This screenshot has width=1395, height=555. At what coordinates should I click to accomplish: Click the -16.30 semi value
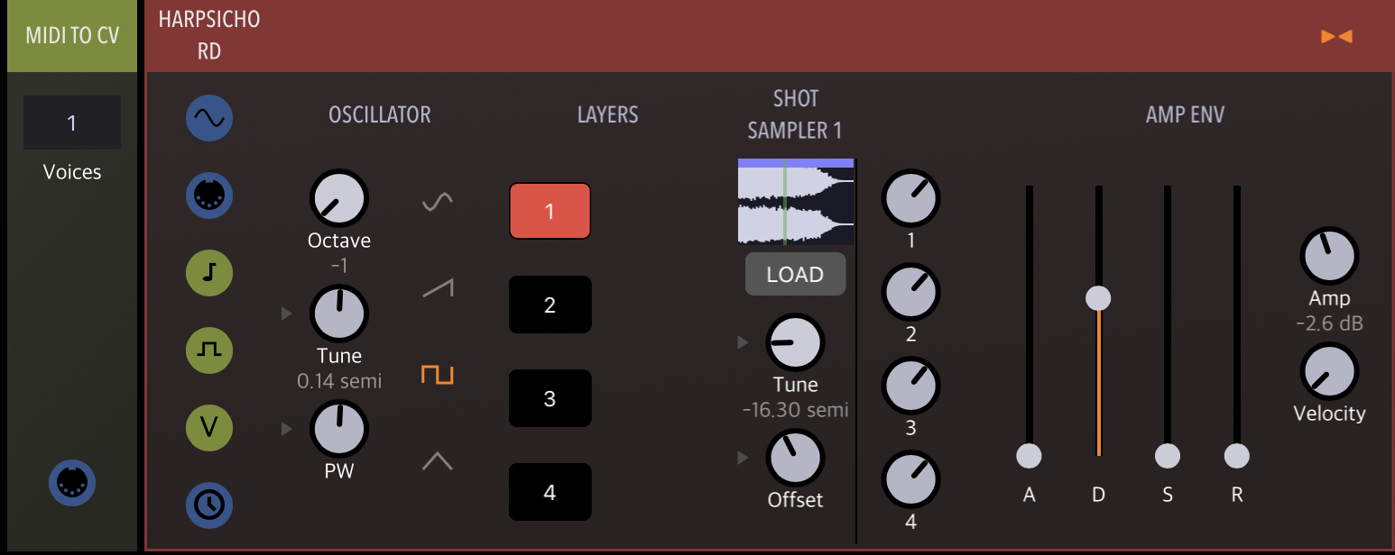795,410
